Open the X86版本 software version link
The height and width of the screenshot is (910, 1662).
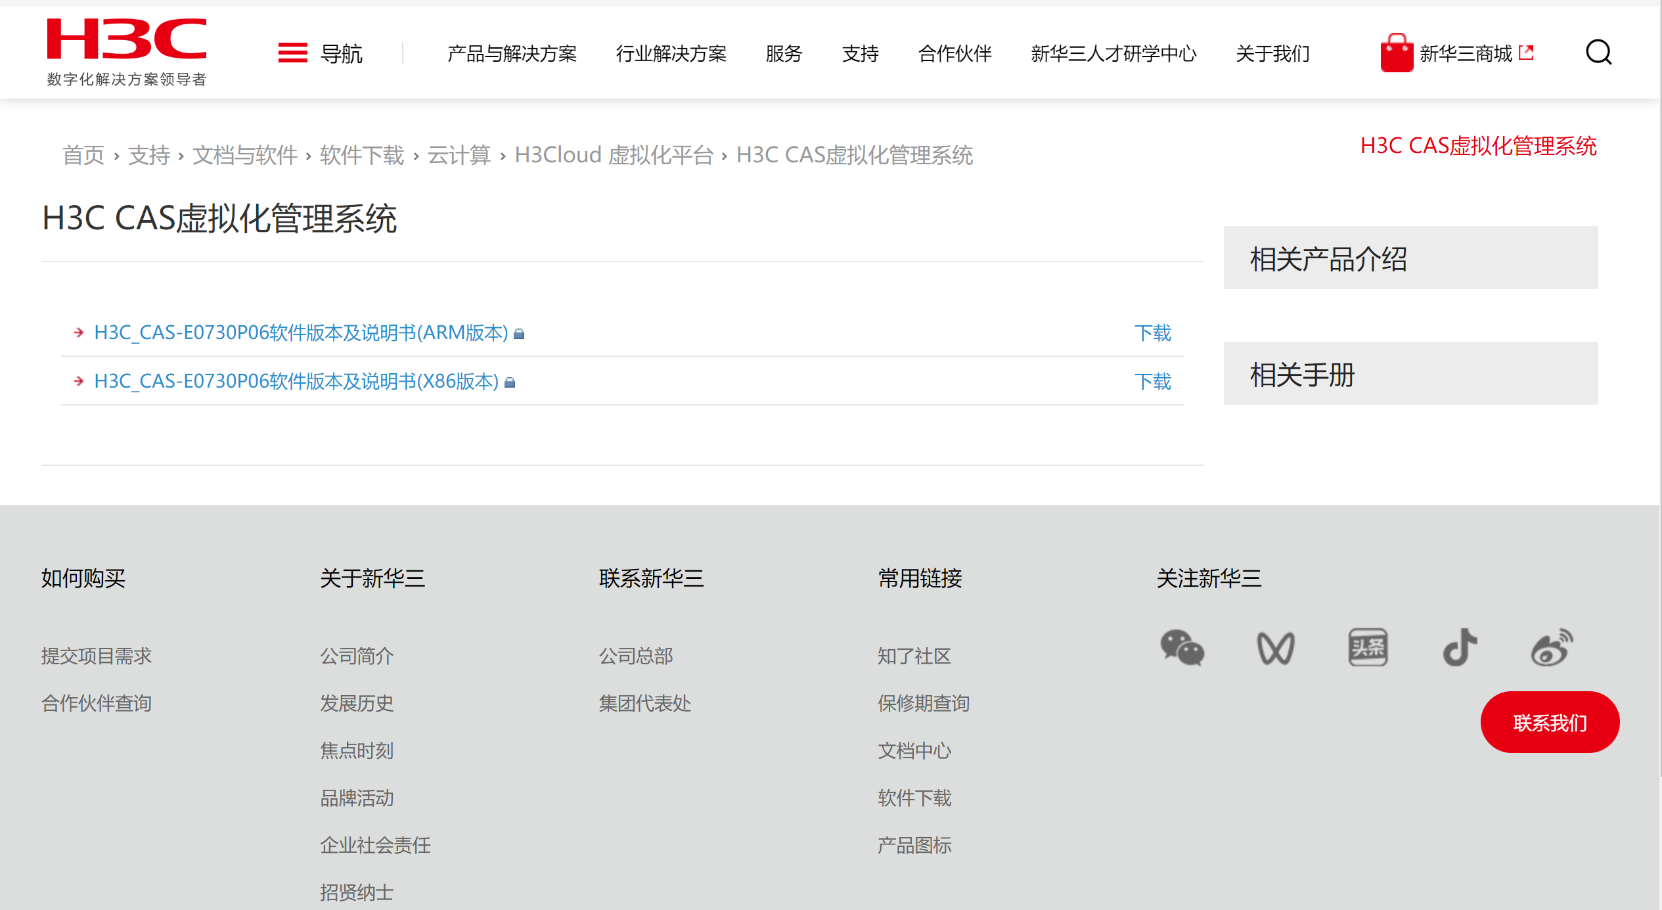click(x=296, y=382)
